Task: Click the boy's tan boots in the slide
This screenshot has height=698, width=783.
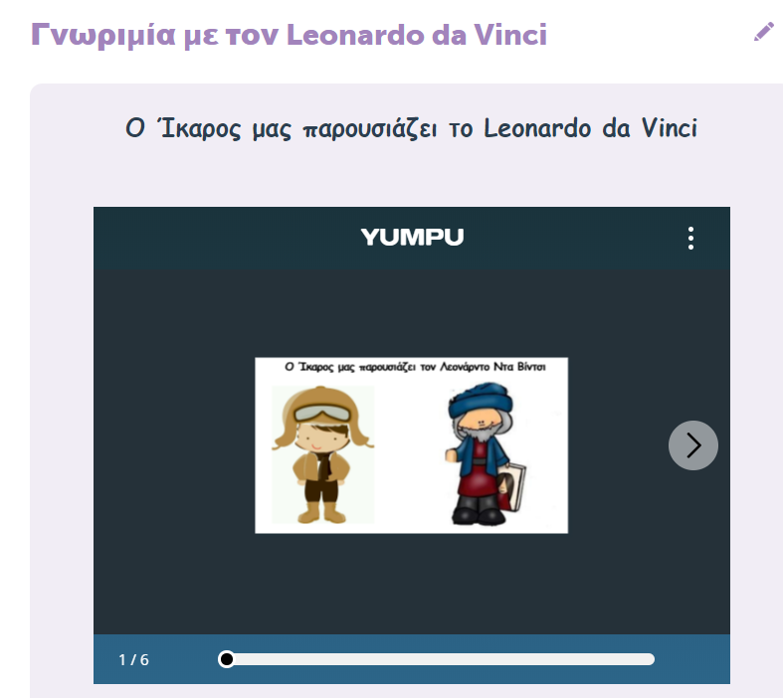Action: (x=321, y=512)
